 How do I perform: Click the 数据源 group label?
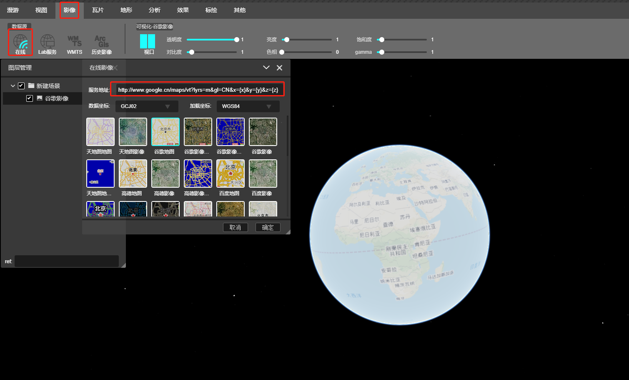click(x=19, y=26)
